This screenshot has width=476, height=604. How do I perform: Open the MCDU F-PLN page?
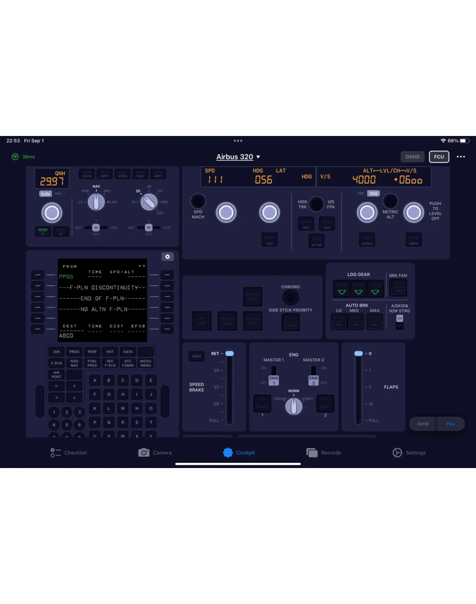56,363
